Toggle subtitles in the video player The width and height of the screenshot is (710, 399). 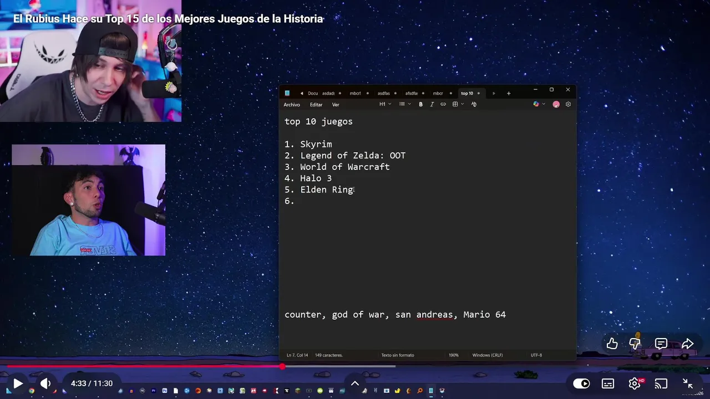[x=608, y=383]
